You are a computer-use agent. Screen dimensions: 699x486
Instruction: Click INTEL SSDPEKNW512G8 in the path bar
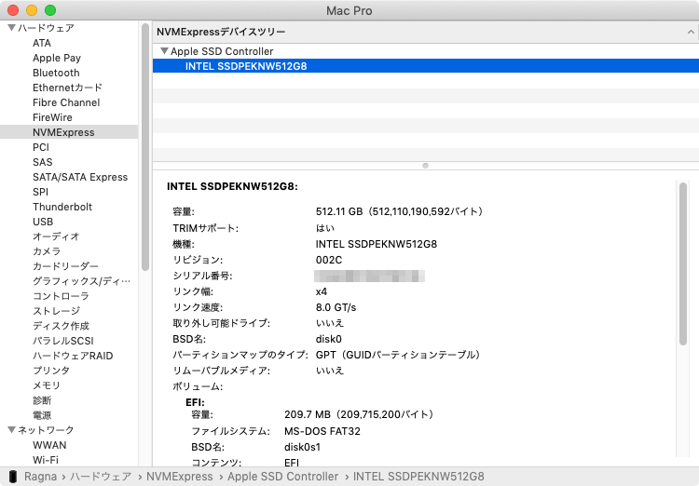[418, 476]
